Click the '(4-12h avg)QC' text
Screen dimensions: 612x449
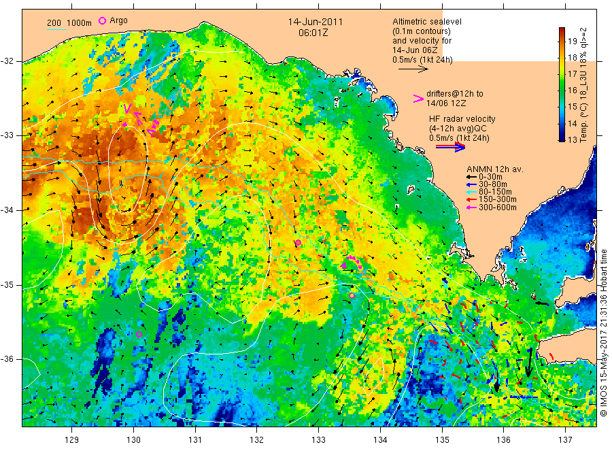tap(458, 129)
